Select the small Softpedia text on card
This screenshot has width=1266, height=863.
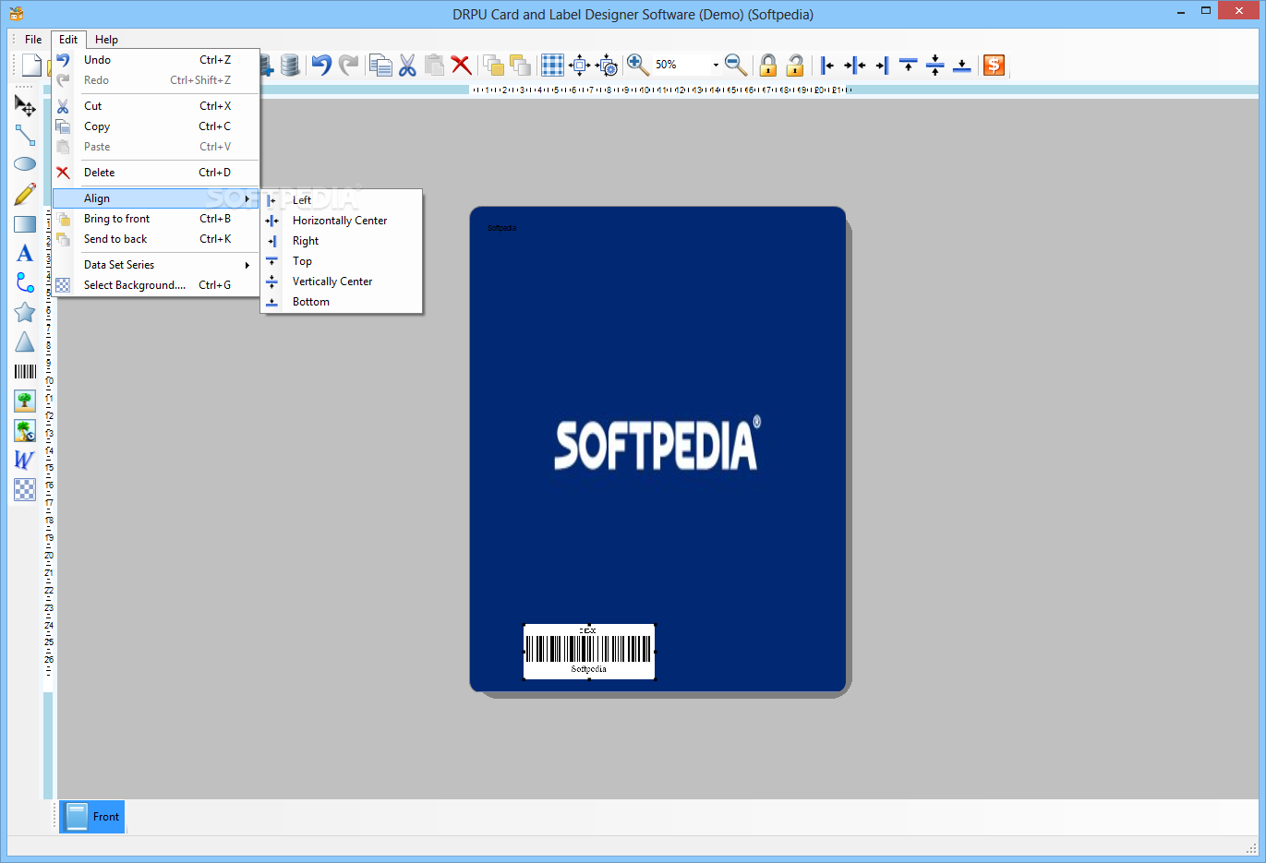502,228
